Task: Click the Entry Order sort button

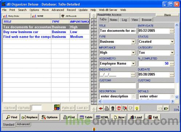Action: coord(16,16)
